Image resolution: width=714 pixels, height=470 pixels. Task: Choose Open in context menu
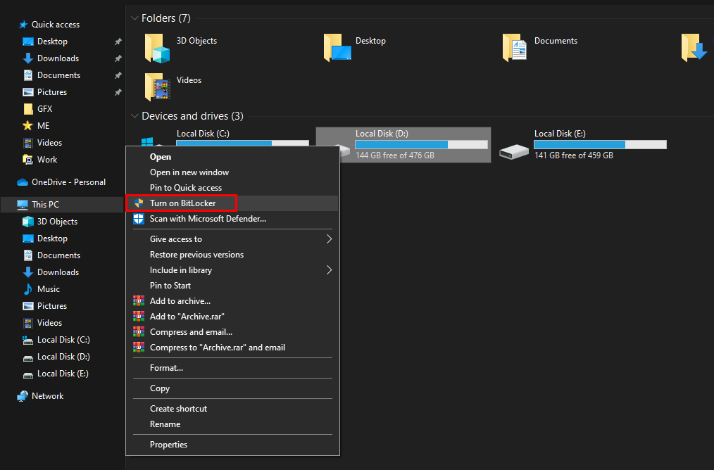tap(161, 157)
